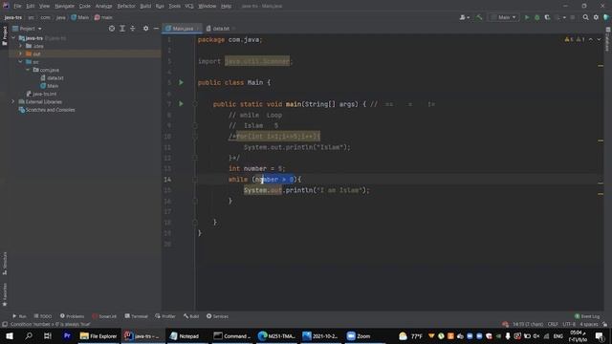Switch to the Main.java editor tab
Image resolution: width=612 pixels, height=344 pixels.
(182, 29)
